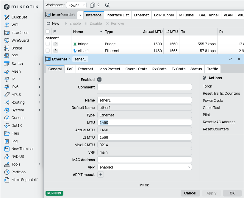The height and width of the screenshot is (198, 244).
Task: Open New Terminal from the sidebar
Action: click(x=22, y=149)
